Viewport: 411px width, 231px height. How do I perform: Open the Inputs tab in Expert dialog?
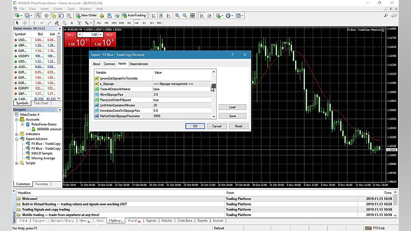pyautogui.click(x=122, y=64)
